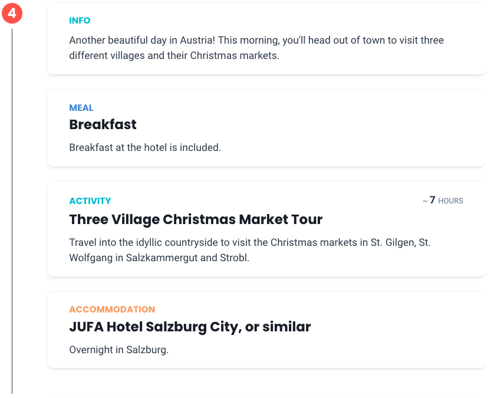Open JUFA Hotel Salzburg City heading
The image size is (494, 398).
(x=190, y=327)
